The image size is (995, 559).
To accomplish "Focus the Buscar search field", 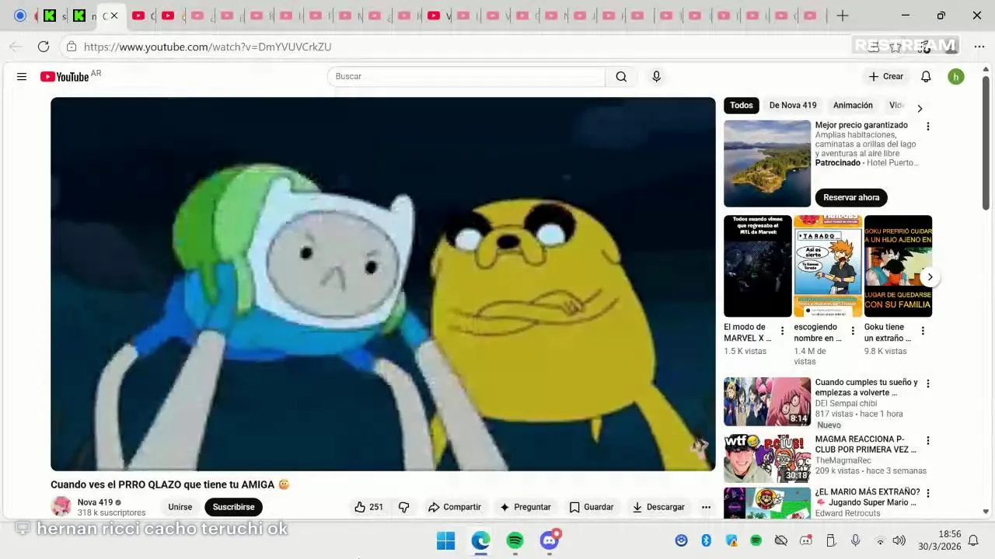I will [x=466, y=76].
